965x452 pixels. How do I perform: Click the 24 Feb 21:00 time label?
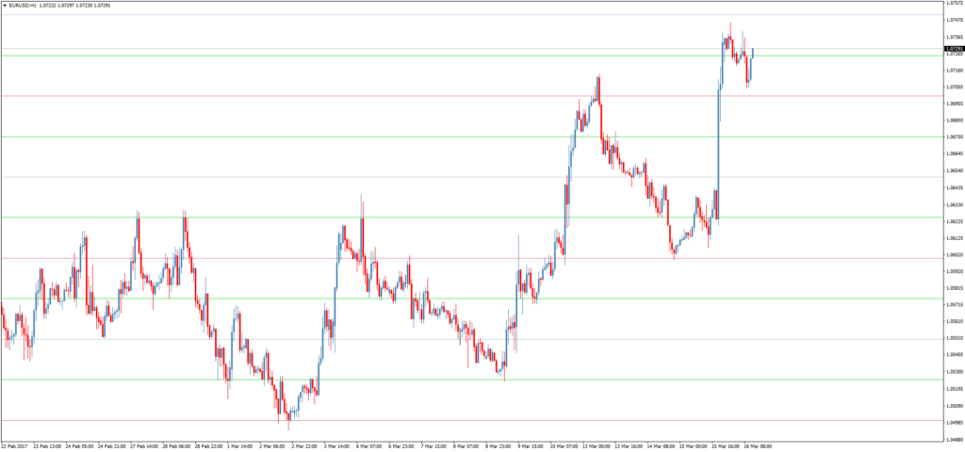tap(112, 446)
